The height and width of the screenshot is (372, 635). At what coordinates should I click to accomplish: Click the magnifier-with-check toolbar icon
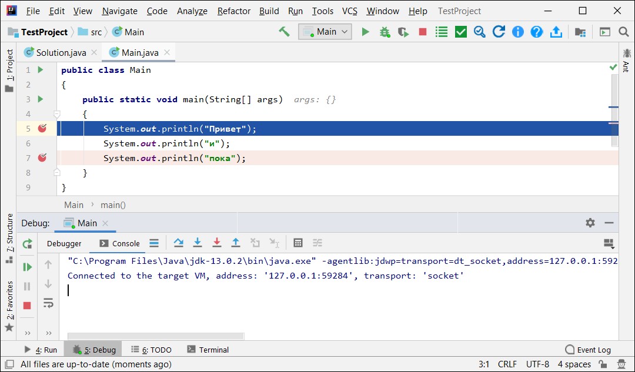(480, 32)
